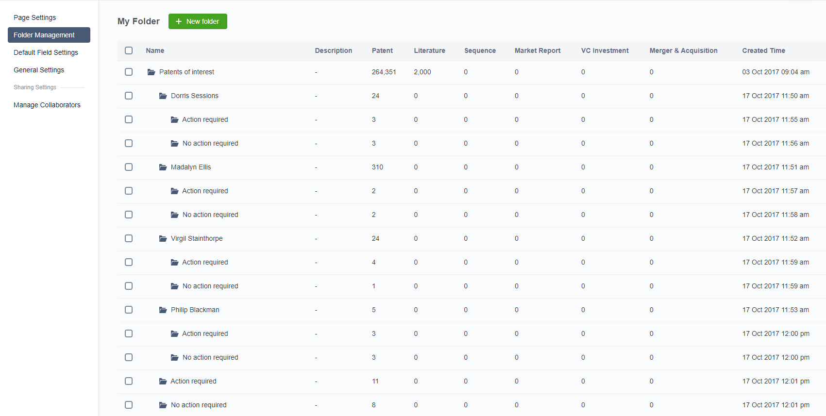Check the box for Patents of interest row

(129, 72)
